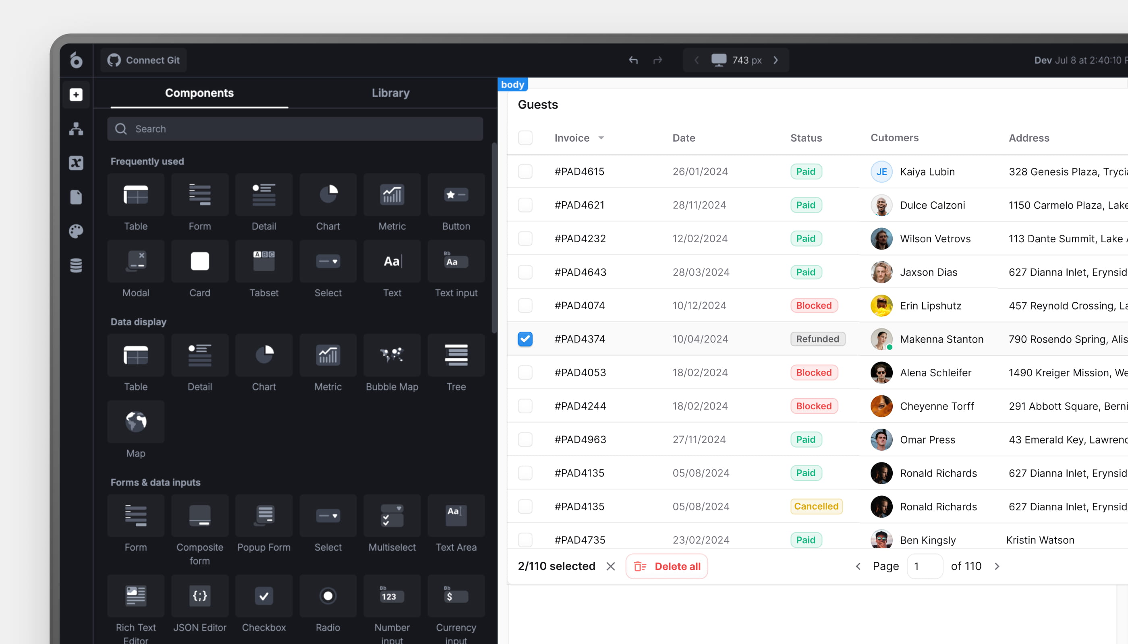Increase screen width with right chevron
The height and width of the screenshot is (644, 1128).
pos(775,60)
